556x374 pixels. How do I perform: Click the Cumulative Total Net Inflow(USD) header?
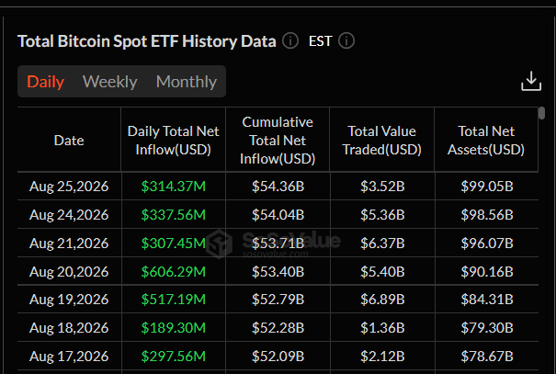click(x=278, y=141)
